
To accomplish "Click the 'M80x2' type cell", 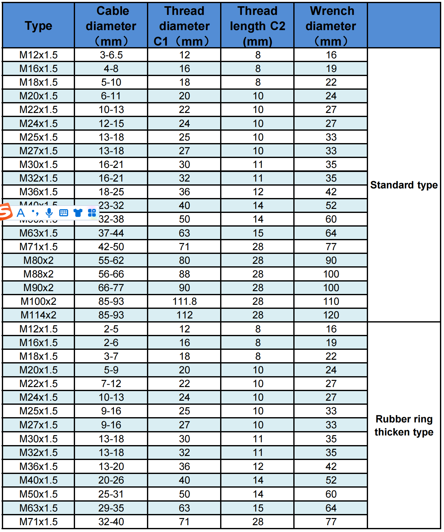I will point(38,260).
